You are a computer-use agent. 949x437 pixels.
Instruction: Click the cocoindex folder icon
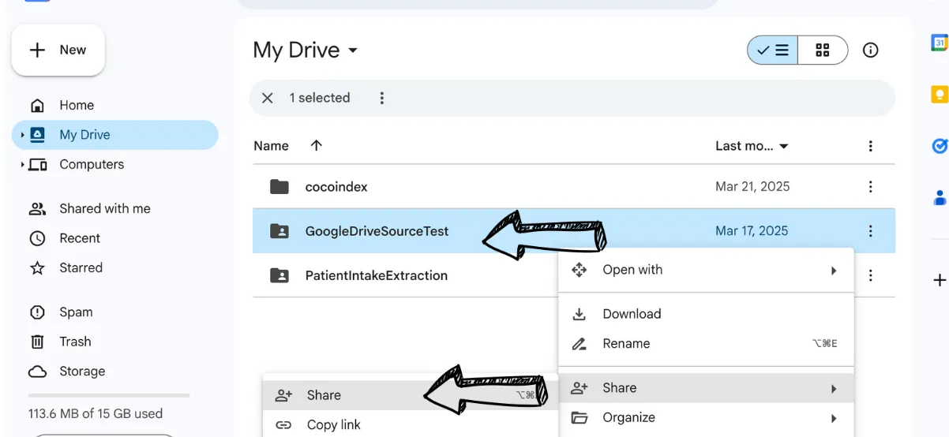pyautogui.click(x=279, y=187)
